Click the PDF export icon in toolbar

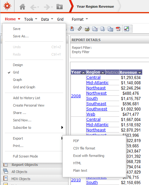pos(118,29)
